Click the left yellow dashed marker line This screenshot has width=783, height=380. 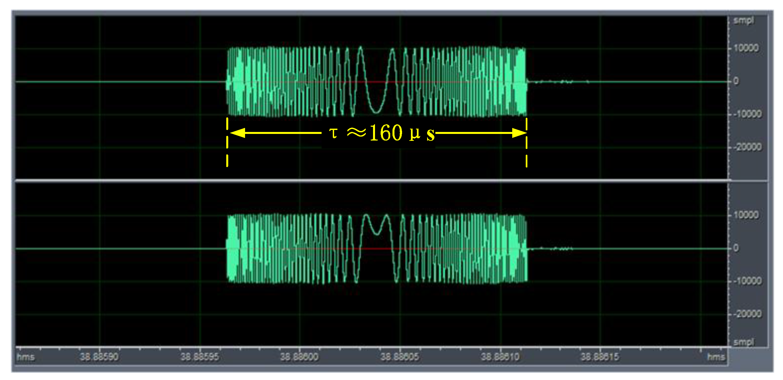click(227, 142)
